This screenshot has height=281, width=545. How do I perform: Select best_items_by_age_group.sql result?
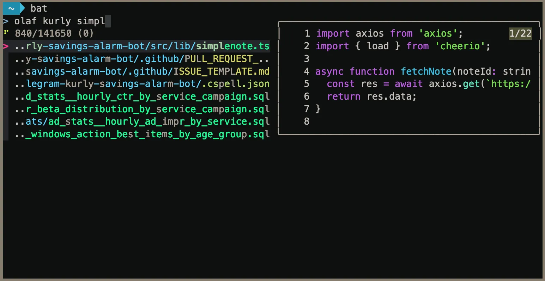(142, 134)
